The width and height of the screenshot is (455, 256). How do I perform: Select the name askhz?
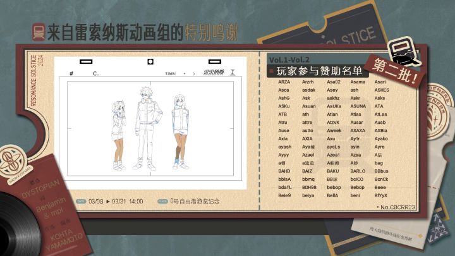pos(333,98)
